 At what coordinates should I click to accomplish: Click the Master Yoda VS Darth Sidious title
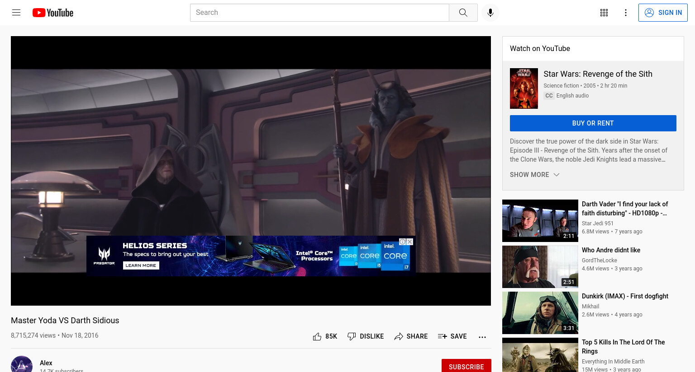coord(65,321)
